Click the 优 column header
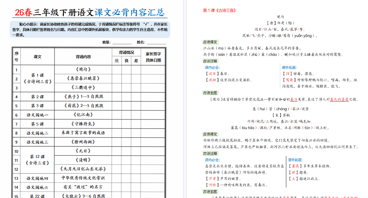The height and width of the screenshot is (198, 368). click(x=117, y=61)
